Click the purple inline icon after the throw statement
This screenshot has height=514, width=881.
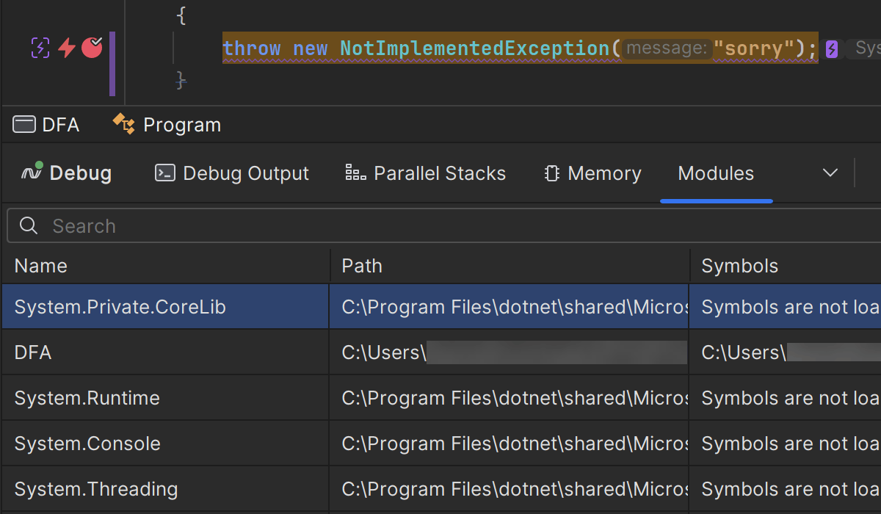pos(831,49)
